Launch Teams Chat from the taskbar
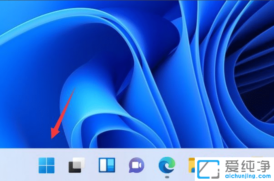The width and height of the screenshot is (274, 181). 137,165
